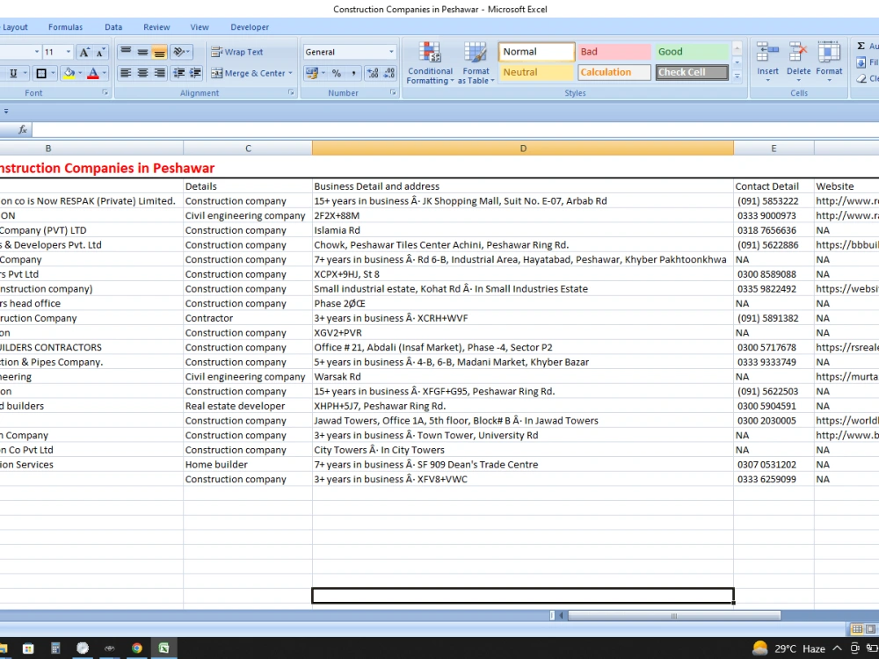
Task: Open Number dialog launcher
Action: (x=393, y=93)
